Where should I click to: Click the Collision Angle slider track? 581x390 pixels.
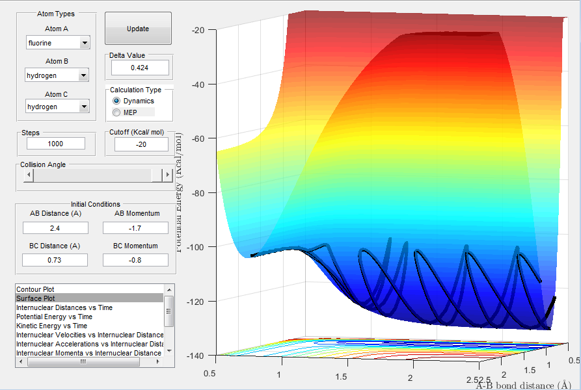pyautogui.click(x=92, y=175)
